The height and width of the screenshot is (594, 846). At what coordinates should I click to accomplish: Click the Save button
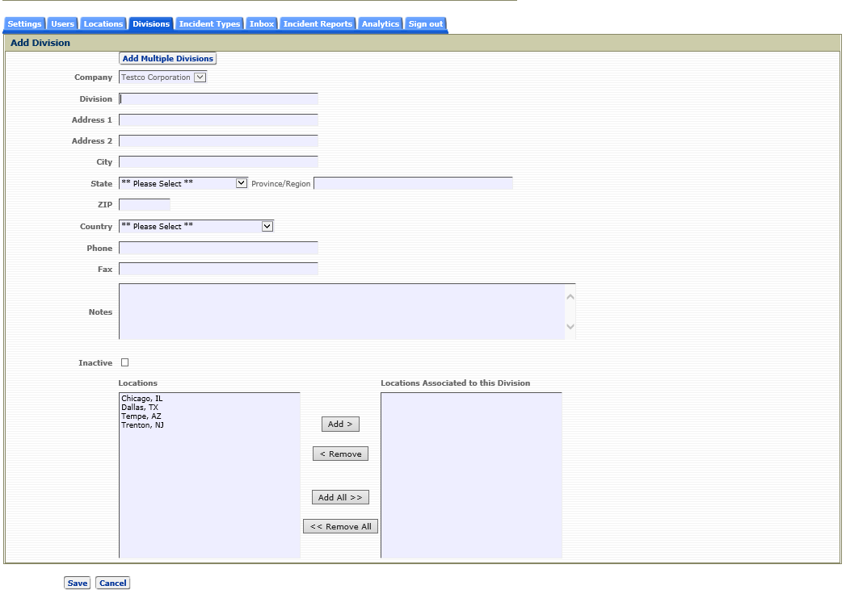[78, 583]
